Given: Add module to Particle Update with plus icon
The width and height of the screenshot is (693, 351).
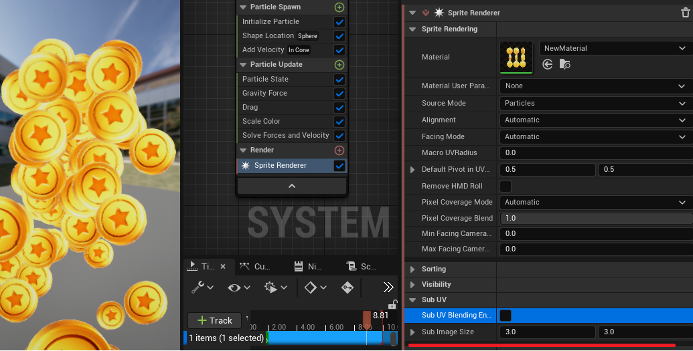Looking at the screenshot, I should (339, 65).
